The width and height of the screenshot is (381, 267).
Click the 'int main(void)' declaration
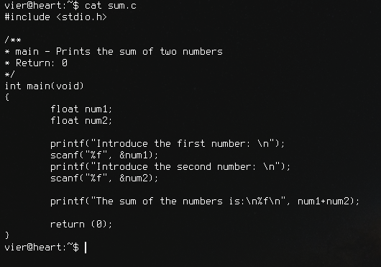(45, 86)
